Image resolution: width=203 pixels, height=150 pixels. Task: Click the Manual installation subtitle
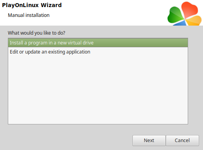pyautogui.click(x=29, y=15)
